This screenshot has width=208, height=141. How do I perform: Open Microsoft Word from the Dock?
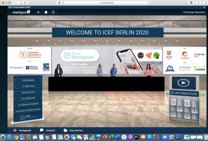pyautogui.click(x=118, y=137)
